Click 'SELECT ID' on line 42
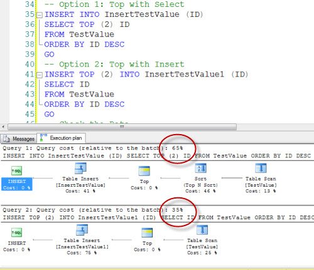 coord(67,85)
